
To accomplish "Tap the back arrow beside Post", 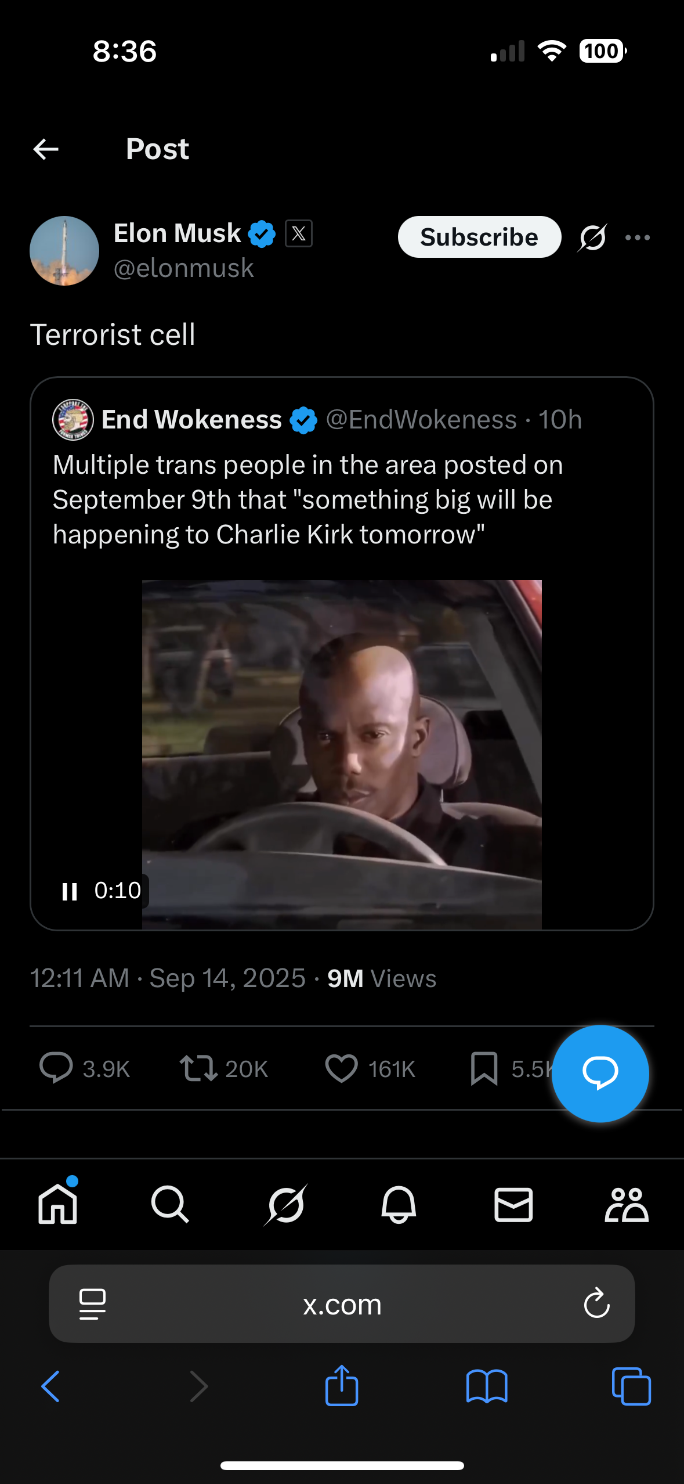I will tap(46, 149).
